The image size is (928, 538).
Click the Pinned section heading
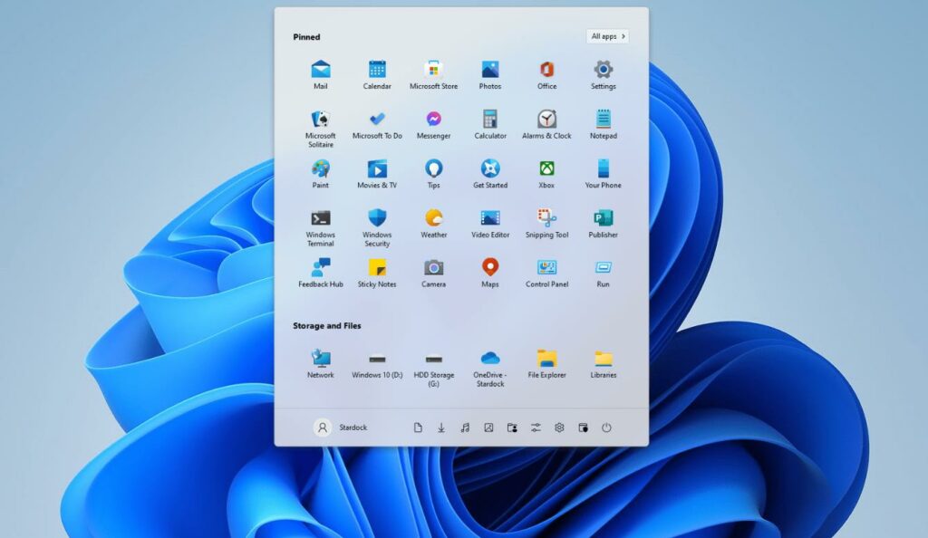[306, 36]
